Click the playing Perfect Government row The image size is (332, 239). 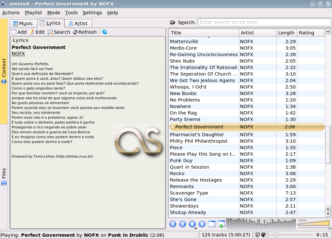point(247,127)
